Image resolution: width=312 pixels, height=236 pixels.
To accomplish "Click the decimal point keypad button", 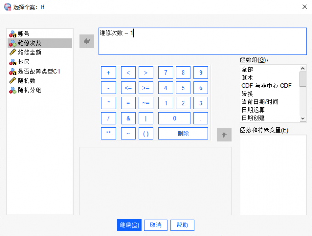I will [x=201, y=118].
